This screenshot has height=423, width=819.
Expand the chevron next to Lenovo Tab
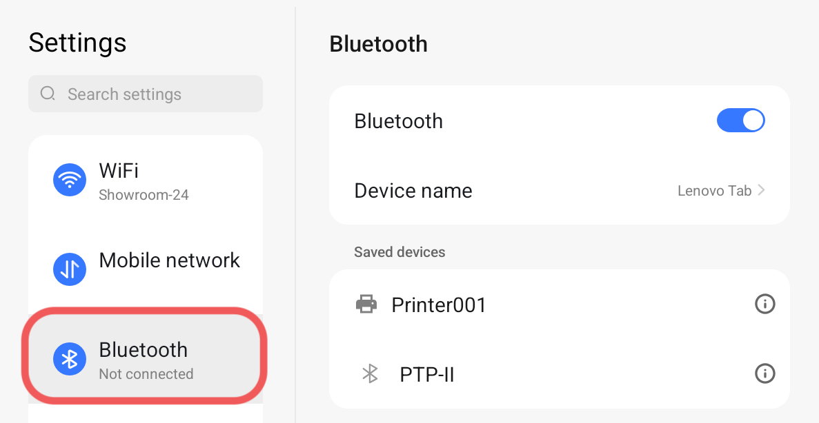[762, 190]
